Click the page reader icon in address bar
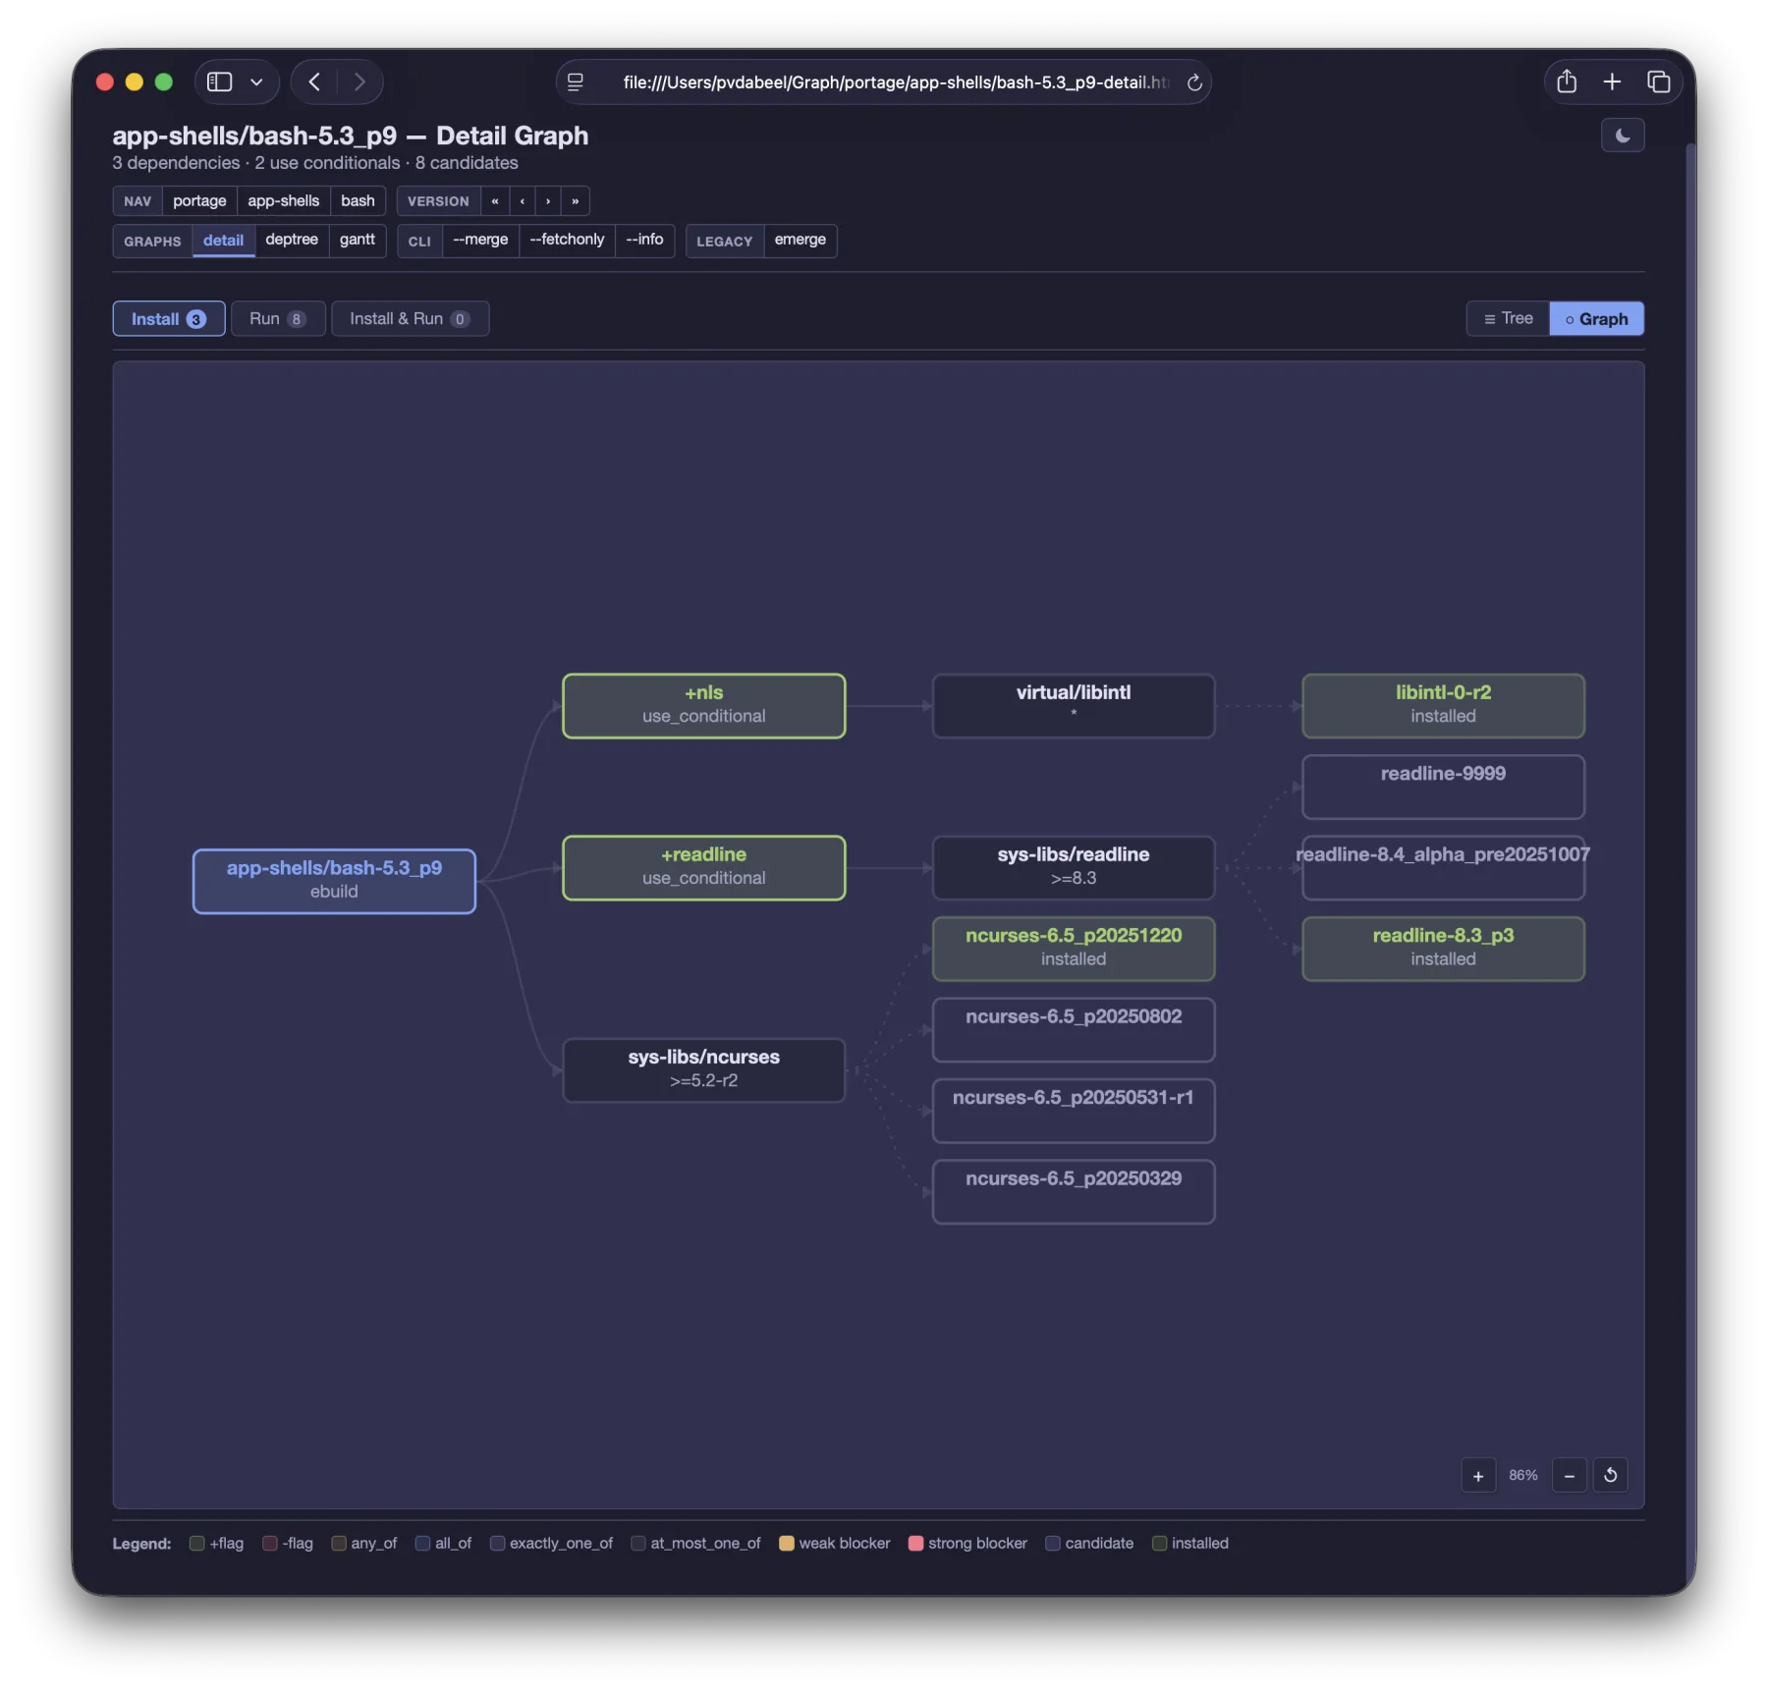Screen dimensions: 1768x1691 pos(576,82)
